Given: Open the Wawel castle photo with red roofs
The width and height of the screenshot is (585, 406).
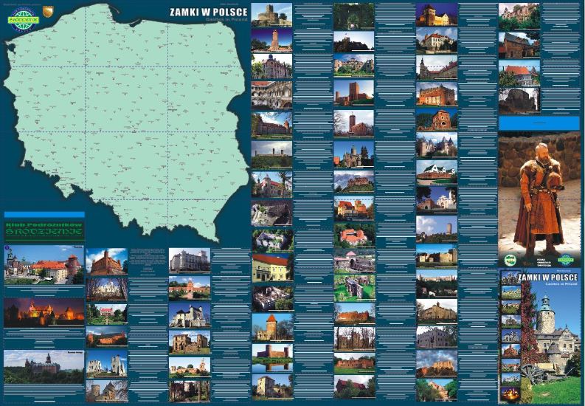Looking at the screenshot, I should [x=44, y=264].
